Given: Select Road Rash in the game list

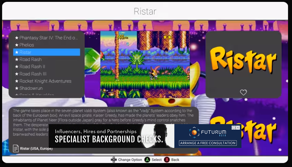Looking at the screenshot, I should [x=46, y=59].
